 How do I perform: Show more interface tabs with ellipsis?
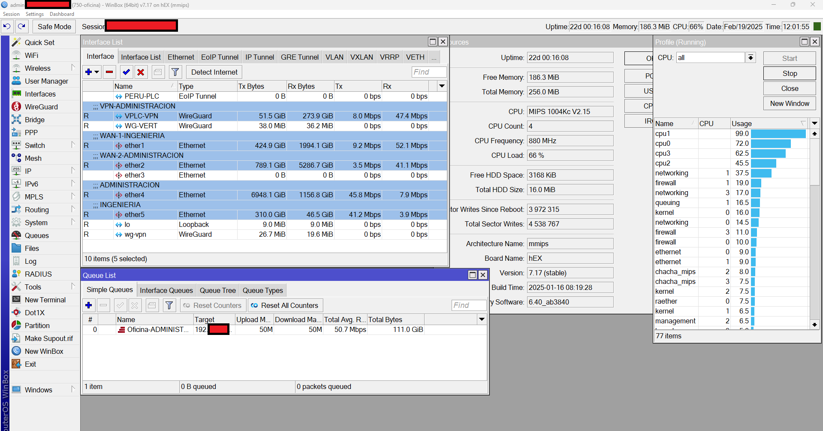pyautogui.click(x=434, y=57)
